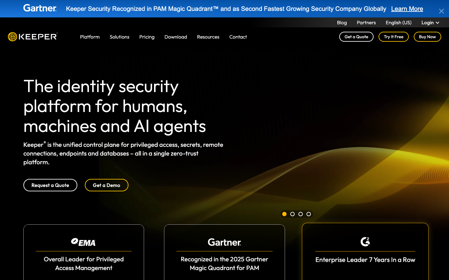
Task: Select the first carousel slide dot
Action: 284,214
